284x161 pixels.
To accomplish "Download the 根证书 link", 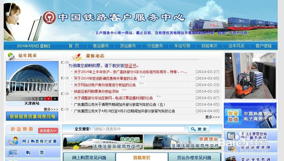I will (130, 66).
